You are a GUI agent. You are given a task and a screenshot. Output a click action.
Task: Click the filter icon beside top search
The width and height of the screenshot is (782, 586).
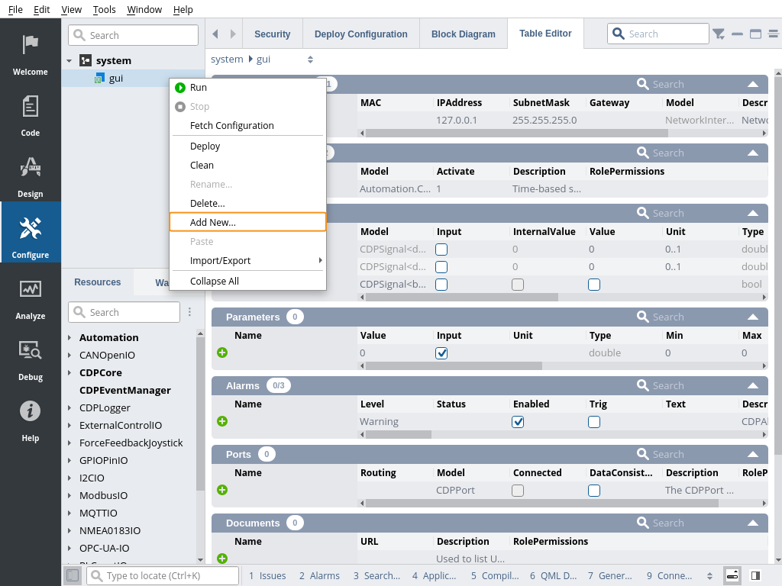click(719, 34)
